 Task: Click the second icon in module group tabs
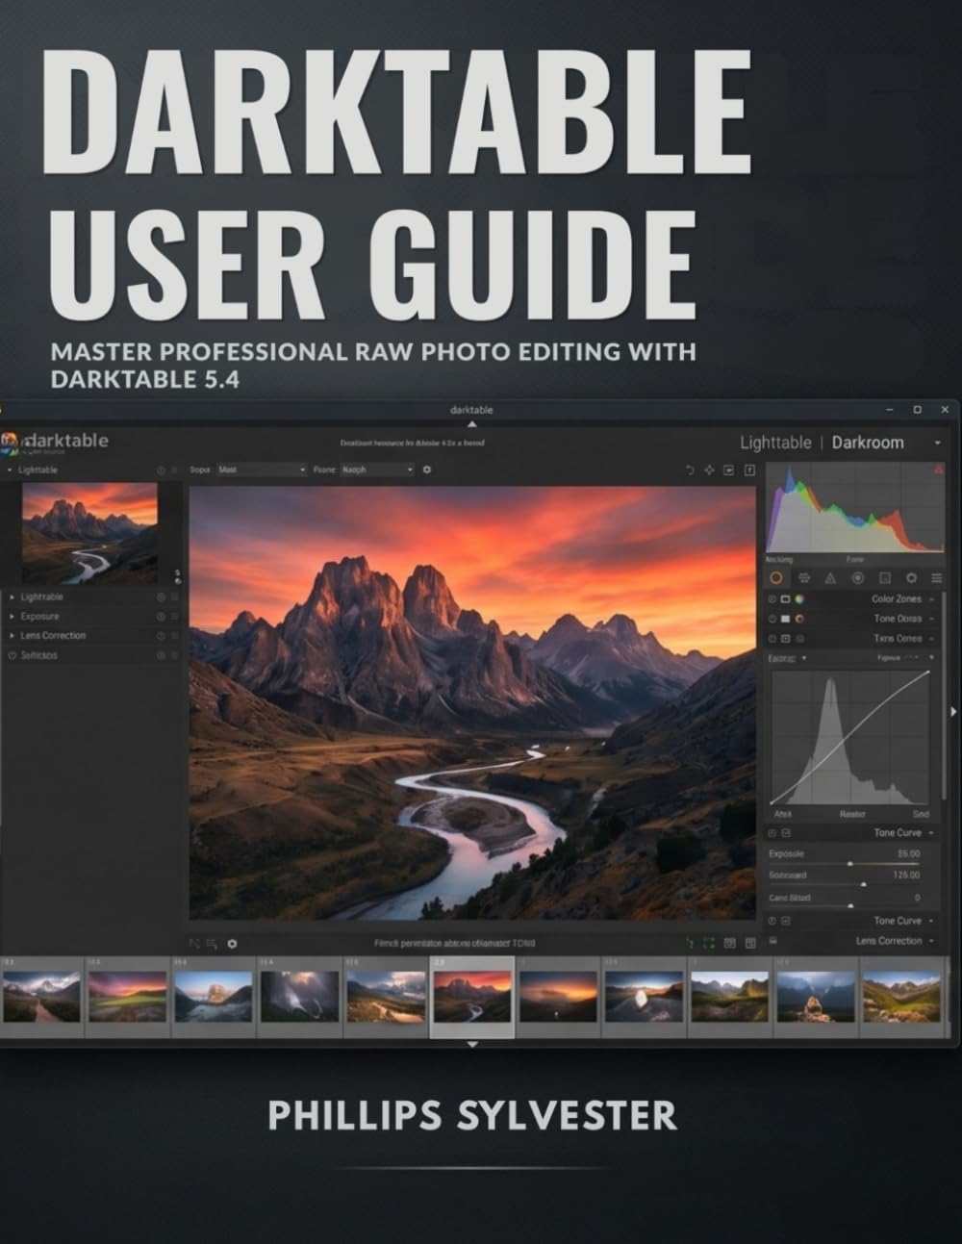click(803, 578)
